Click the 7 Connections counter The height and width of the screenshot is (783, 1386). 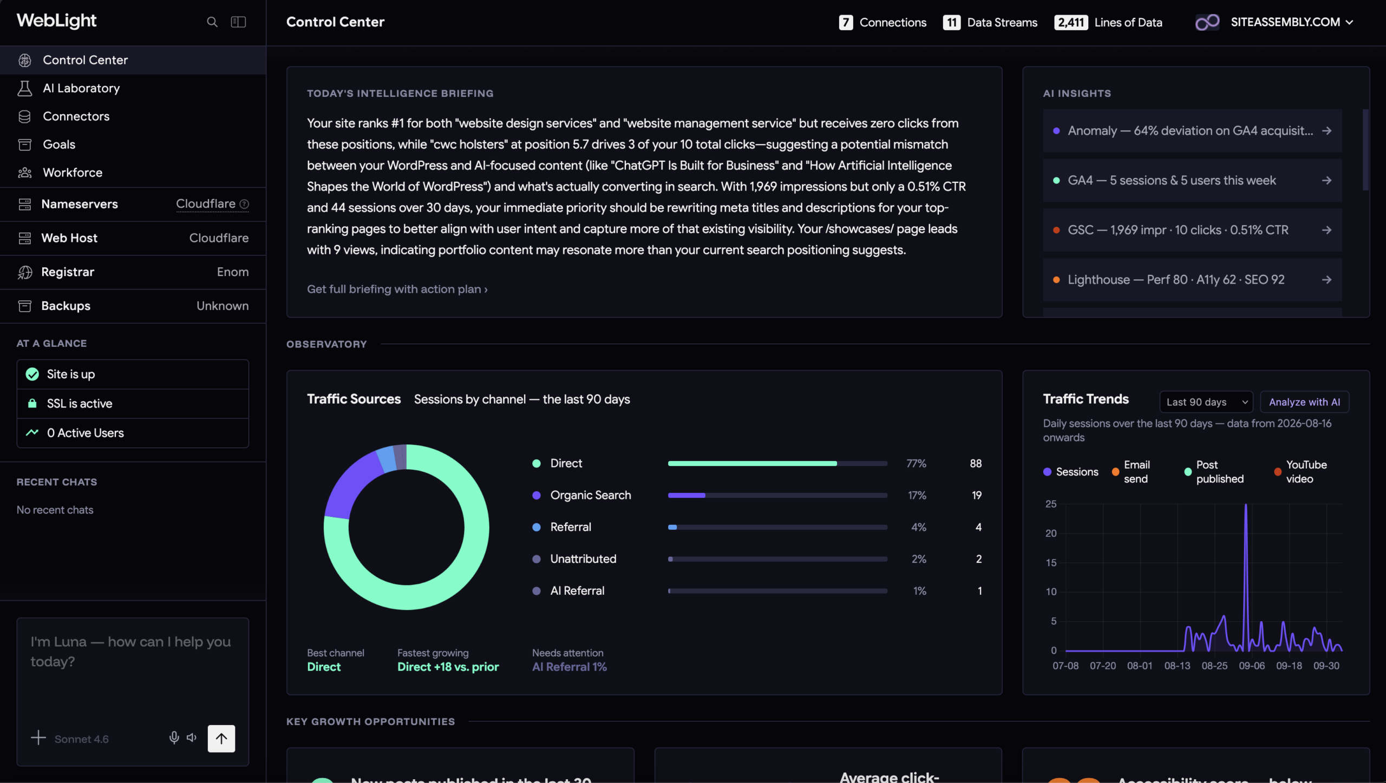[x=882, y=22]
